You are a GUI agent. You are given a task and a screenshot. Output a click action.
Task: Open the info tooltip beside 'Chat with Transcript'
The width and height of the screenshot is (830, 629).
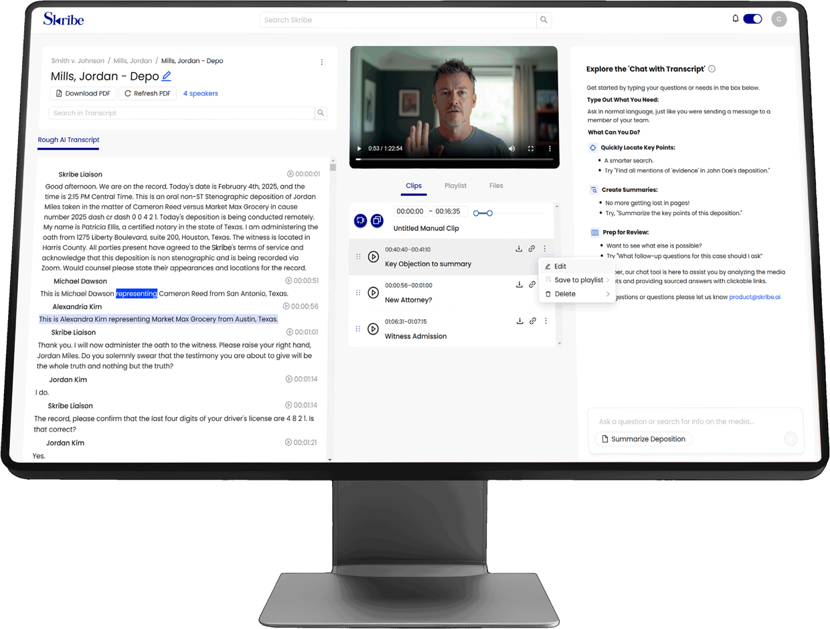point(712,68)
